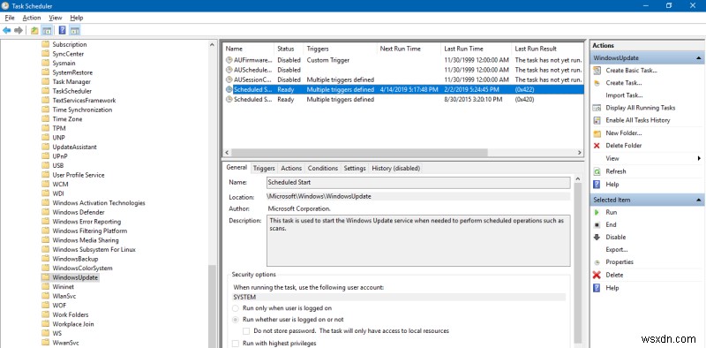Screen dimensions: 706x348
Task: Click the Up One Level folder icon
Action: tap(34, 31)
